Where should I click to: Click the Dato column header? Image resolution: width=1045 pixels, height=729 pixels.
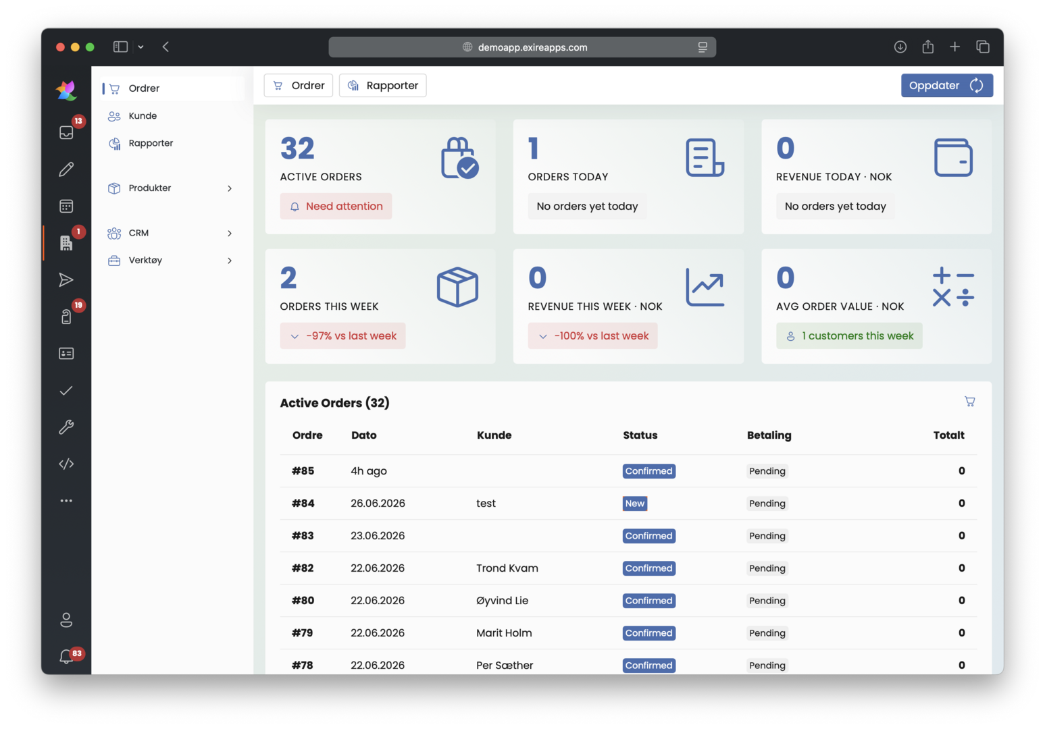pos(364,435)
